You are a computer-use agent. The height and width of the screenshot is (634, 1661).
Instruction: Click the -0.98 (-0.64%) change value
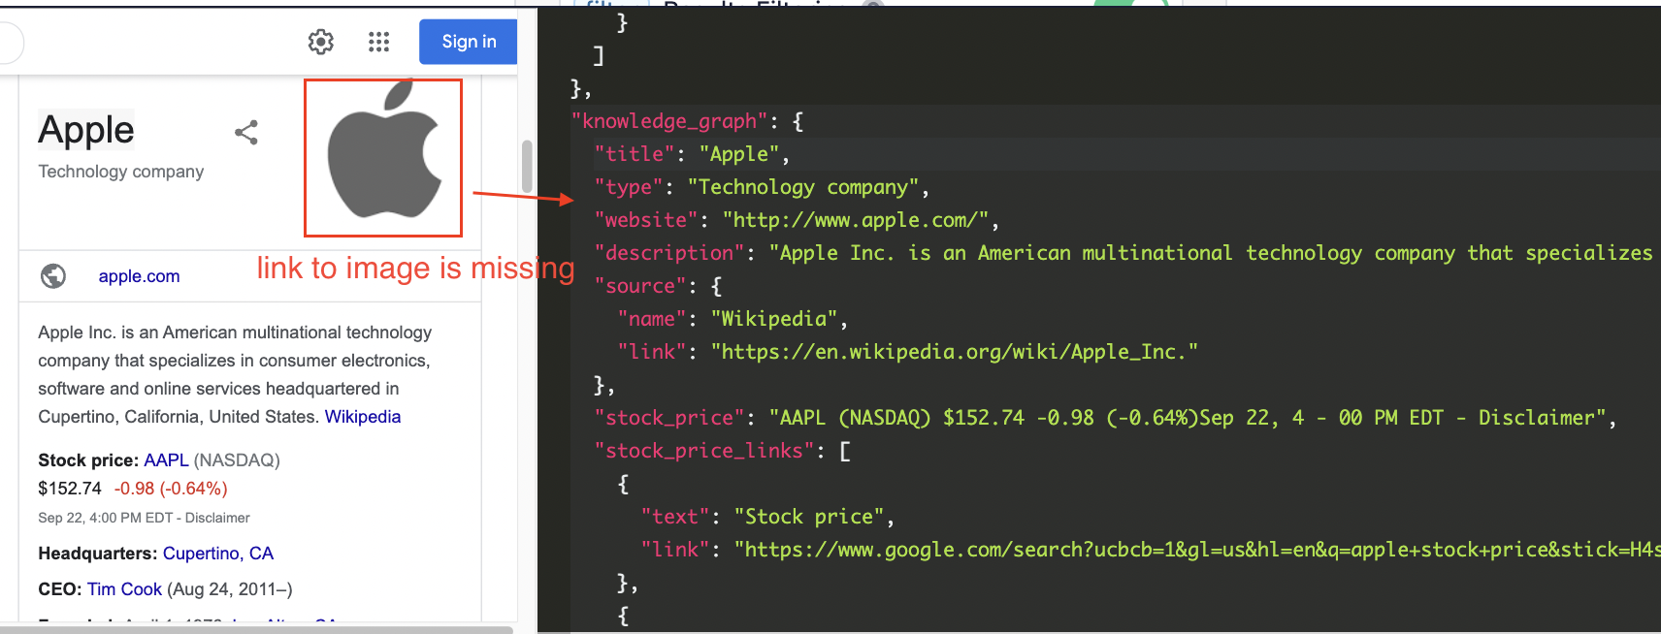click(x=171, y=489)
